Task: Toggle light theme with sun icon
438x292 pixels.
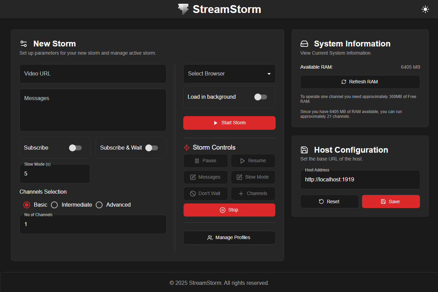Action: [425, 9]
